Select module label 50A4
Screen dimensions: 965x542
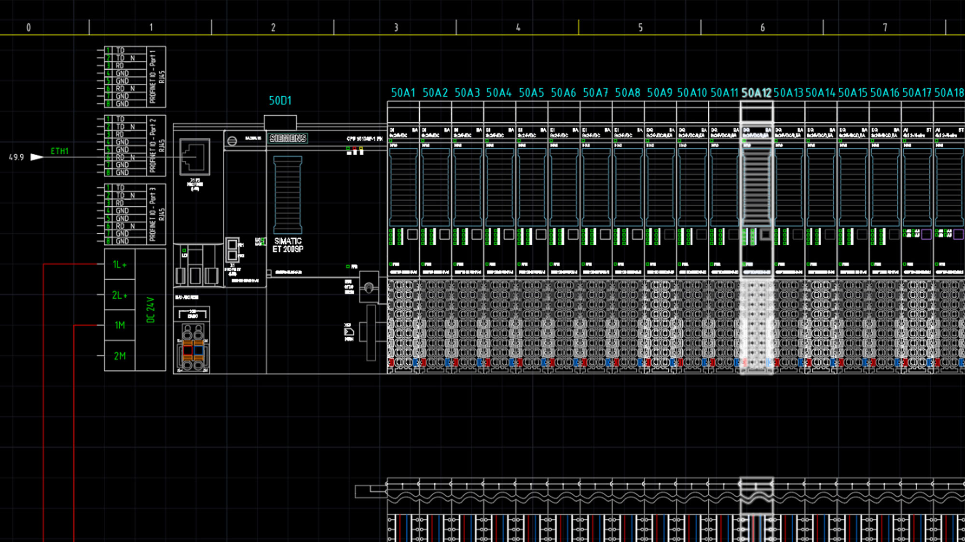(x=499, y=93)
